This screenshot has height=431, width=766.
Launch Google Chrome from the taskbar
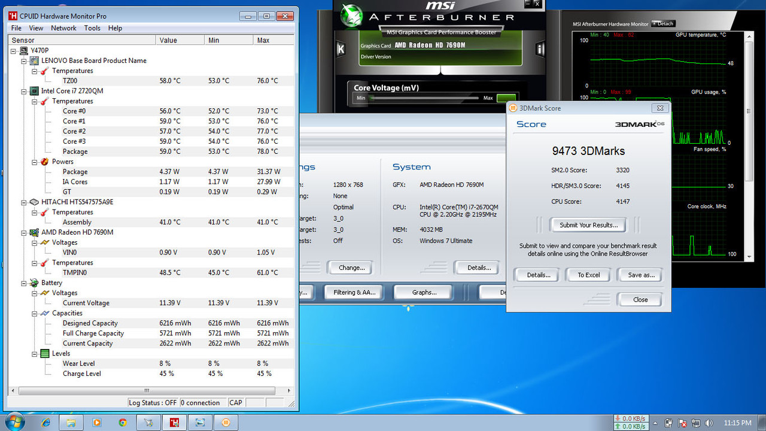[x=123, y=422]
